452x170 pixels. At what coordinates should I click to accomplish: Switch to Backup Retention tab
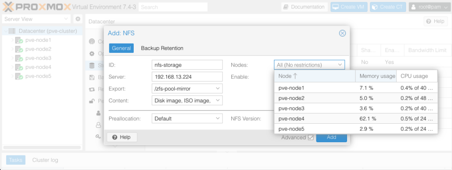[x=162, y=48]
